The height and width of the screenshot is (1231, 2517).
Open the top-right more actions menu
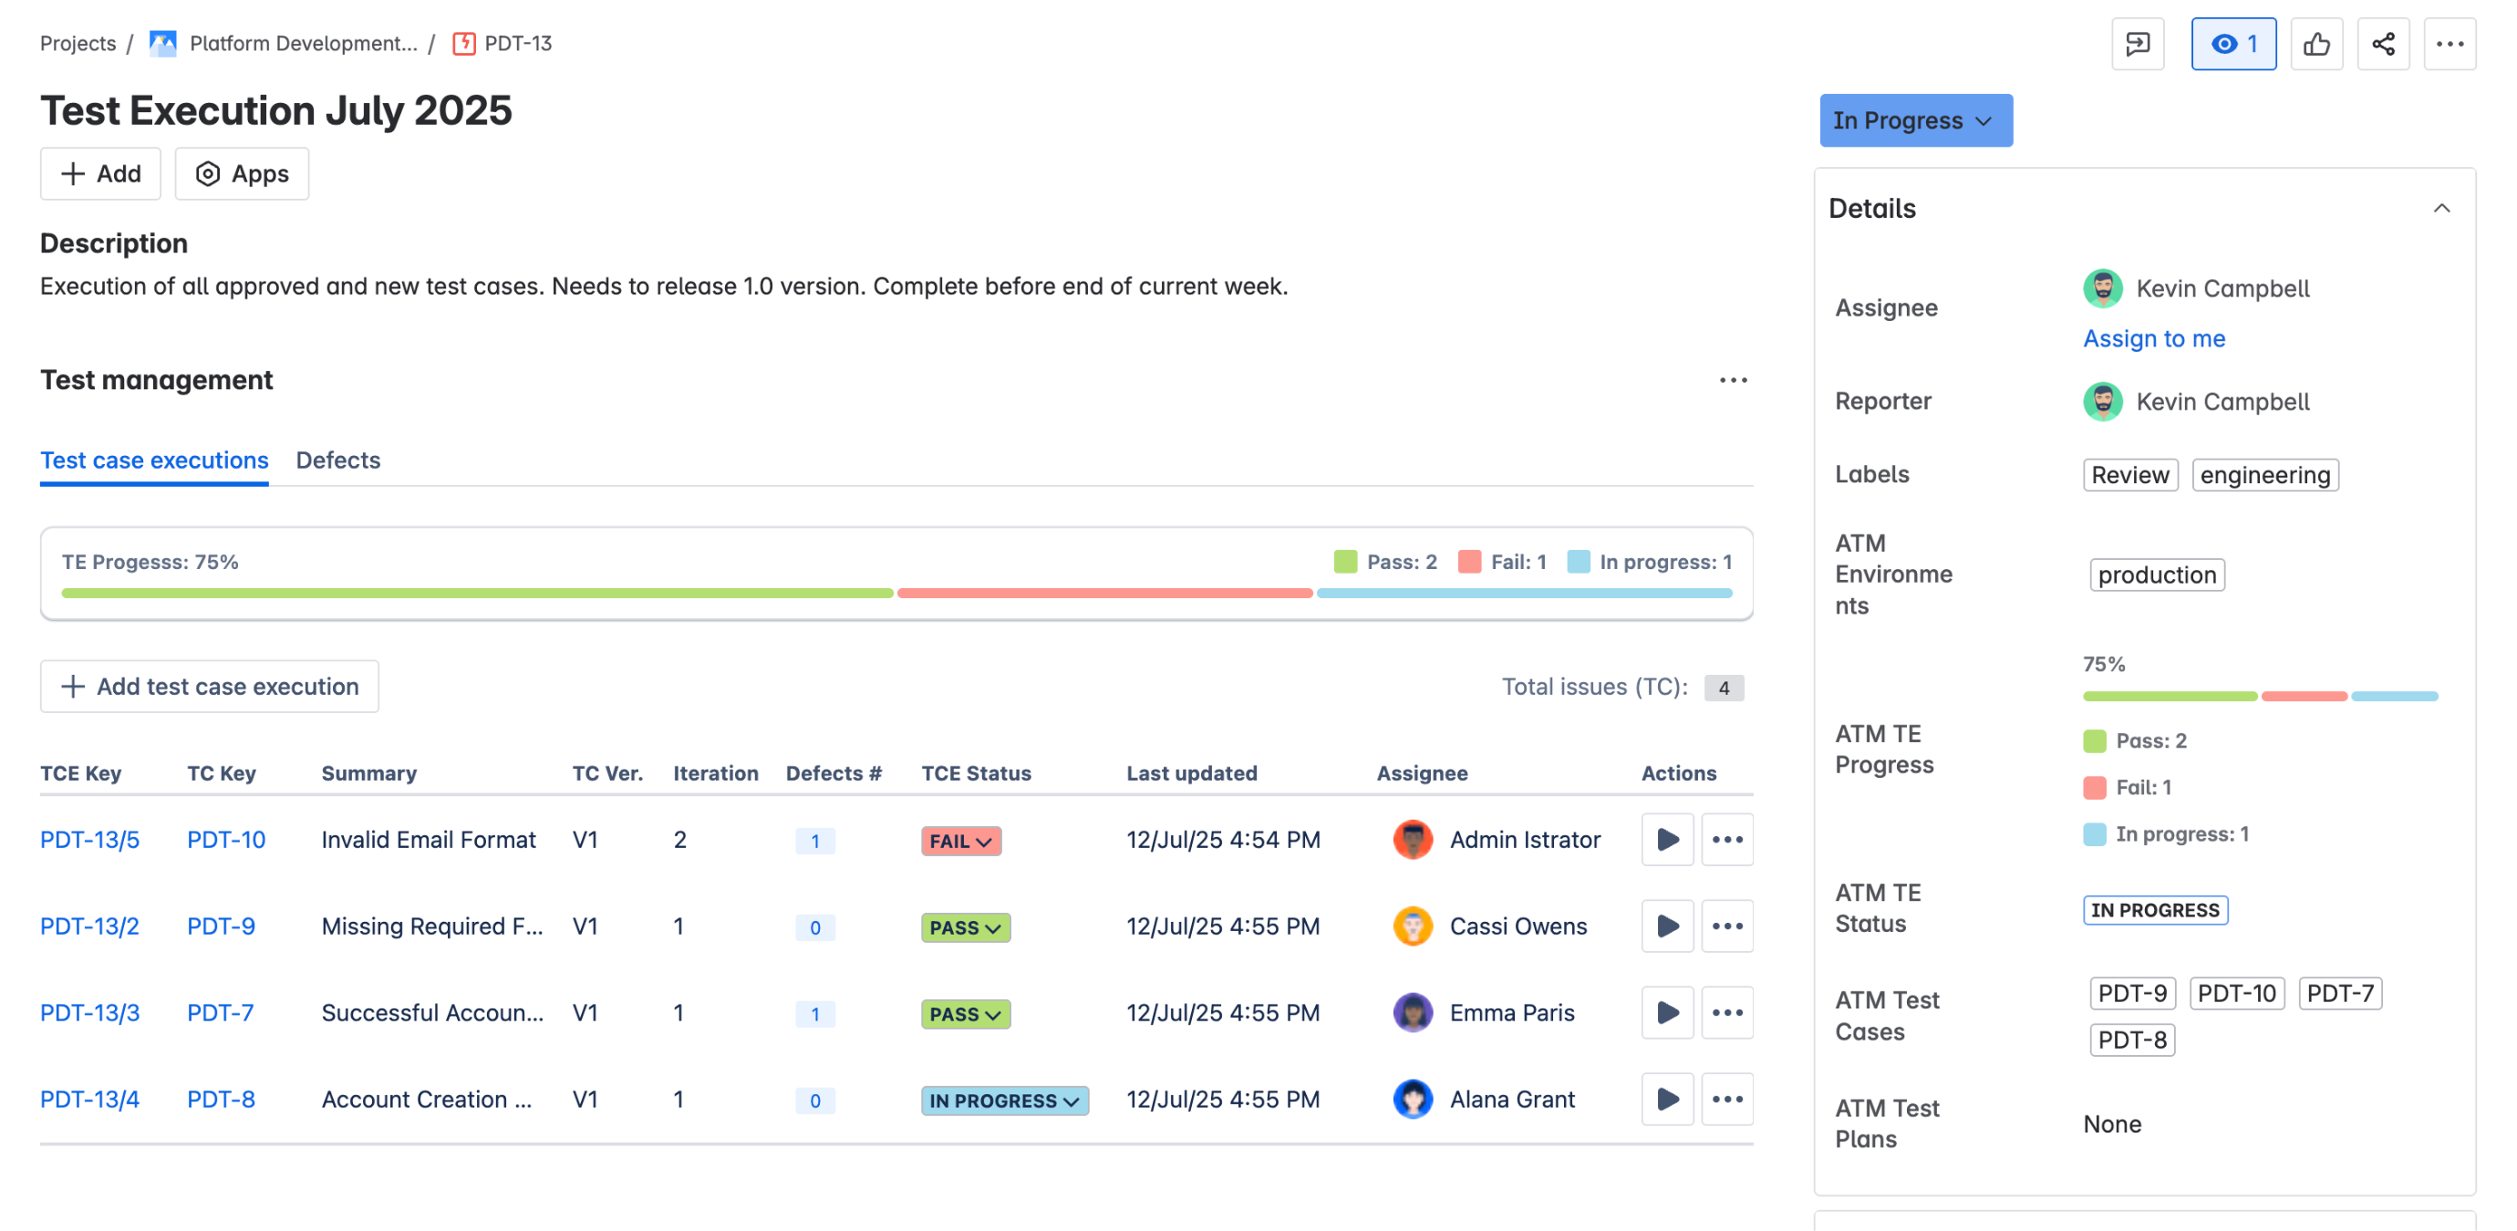click(2449, 44)
